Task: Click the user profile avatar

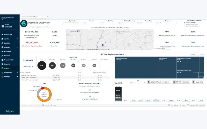Action: pyautogui.click(x=3, y=26)
